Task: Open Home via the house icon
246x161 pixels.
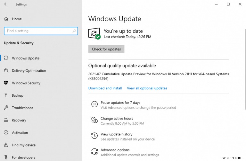Action: coord(6,19)
